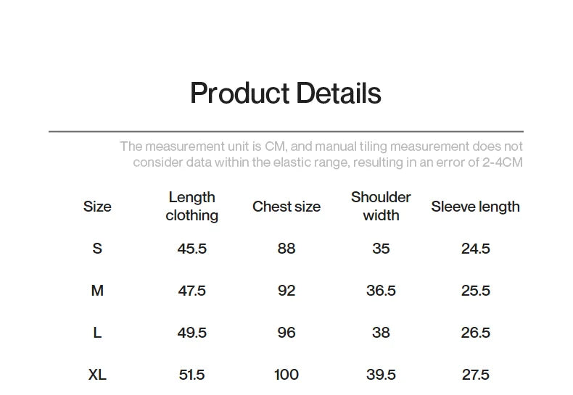Click sleeve length value 27.5
Image resolution: width=573 pixels, height=395 pixels.
pyautogui.click(x=476, y=375)
